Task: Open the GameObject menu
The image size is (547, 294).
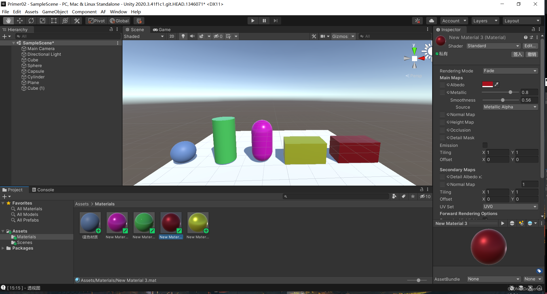Action: [55, 12]
